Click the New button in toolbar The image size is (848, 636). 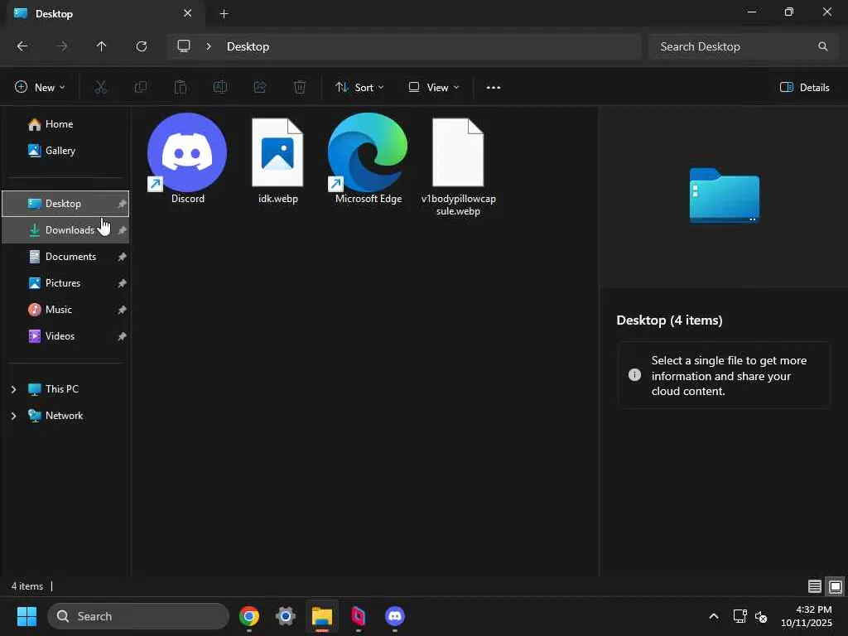point(40,87)
